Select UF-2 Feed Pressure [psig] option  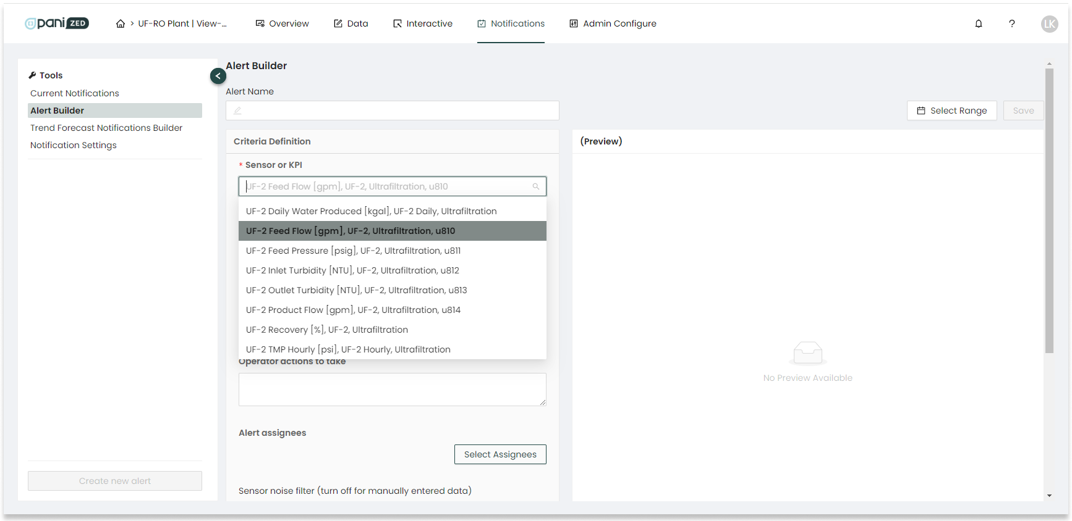point(353,251)
